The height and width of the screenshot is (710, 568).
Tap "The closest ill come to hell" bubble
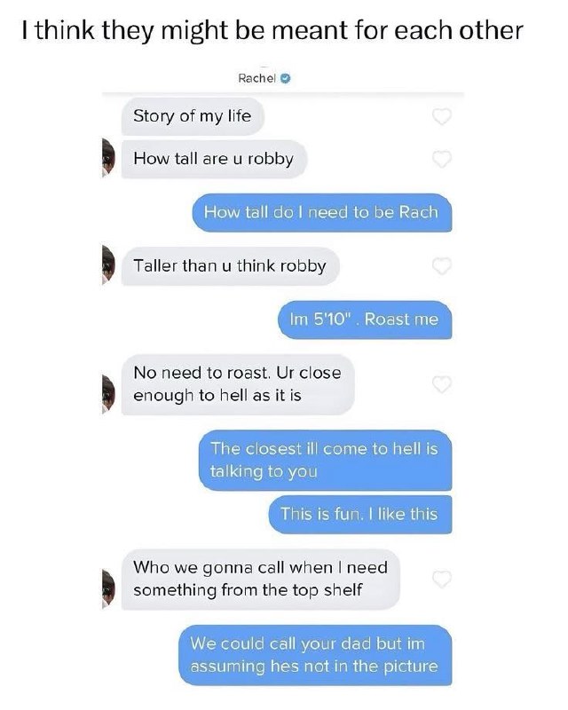(325, 460)
